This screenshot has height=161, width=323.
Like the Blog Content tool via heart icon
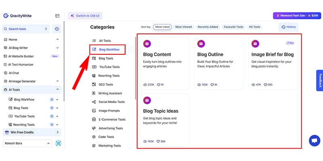click(159, 85)
